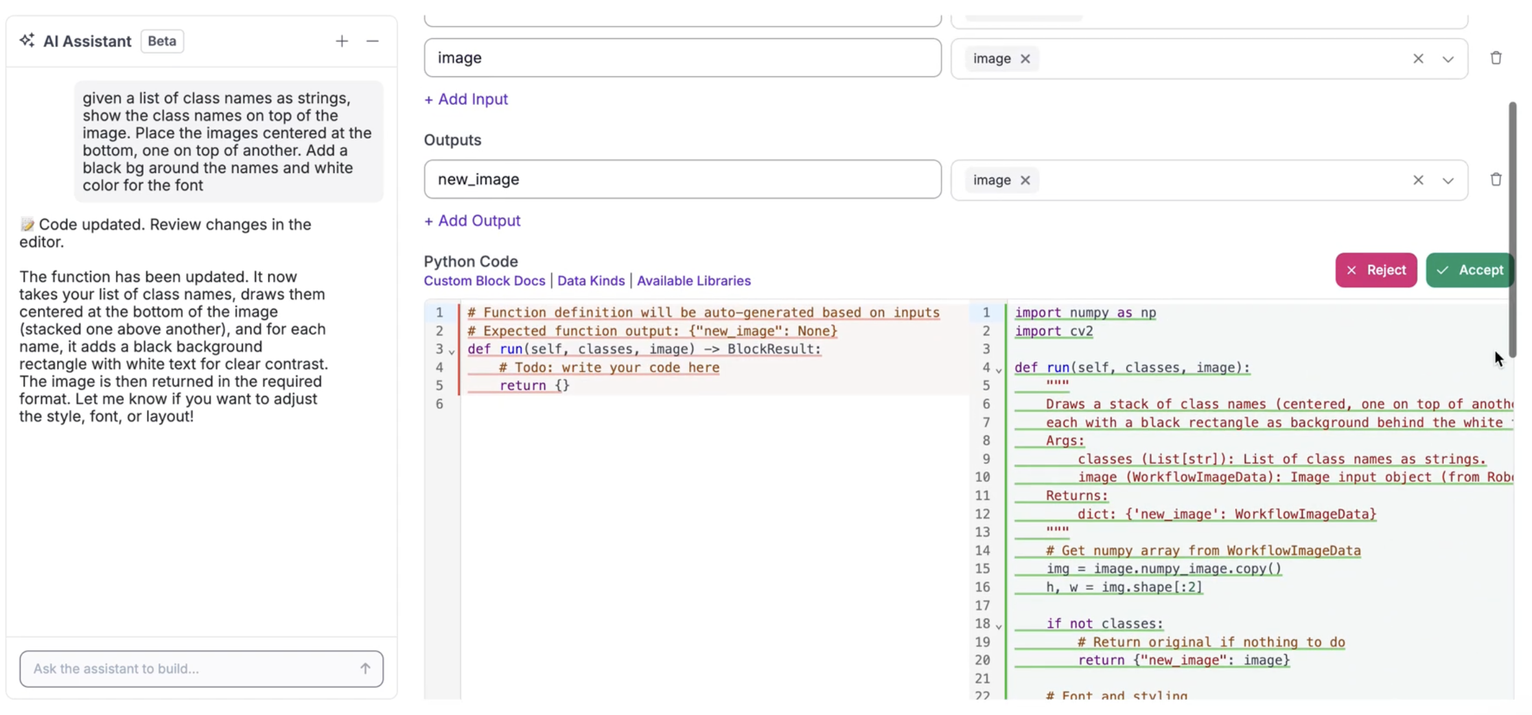The height and width of the screenshot is (715, 1532).
Task: Clear all kinds in the image input selector
Action: (1418, 59)
